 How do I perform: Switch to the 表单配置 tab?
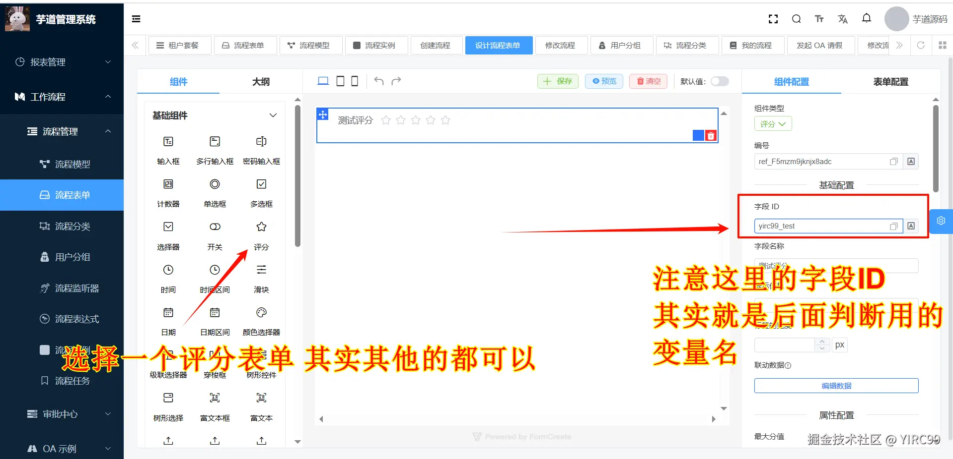889,82
